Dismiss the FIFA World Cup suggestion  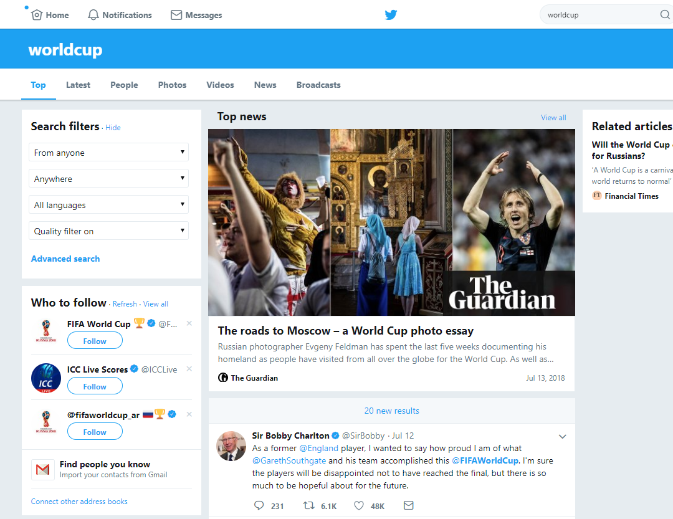pyautogui.click(x=189, y=323)
